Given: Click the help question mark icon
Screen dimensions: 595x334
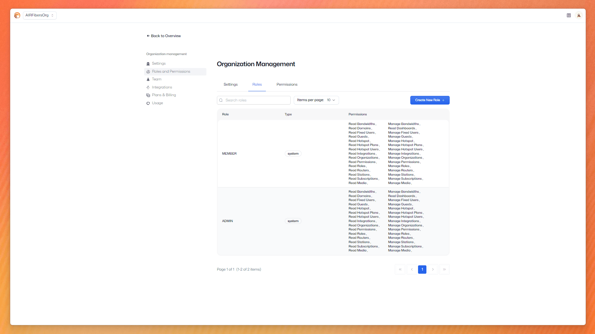Looking at the screenshot, I should 569,15.
